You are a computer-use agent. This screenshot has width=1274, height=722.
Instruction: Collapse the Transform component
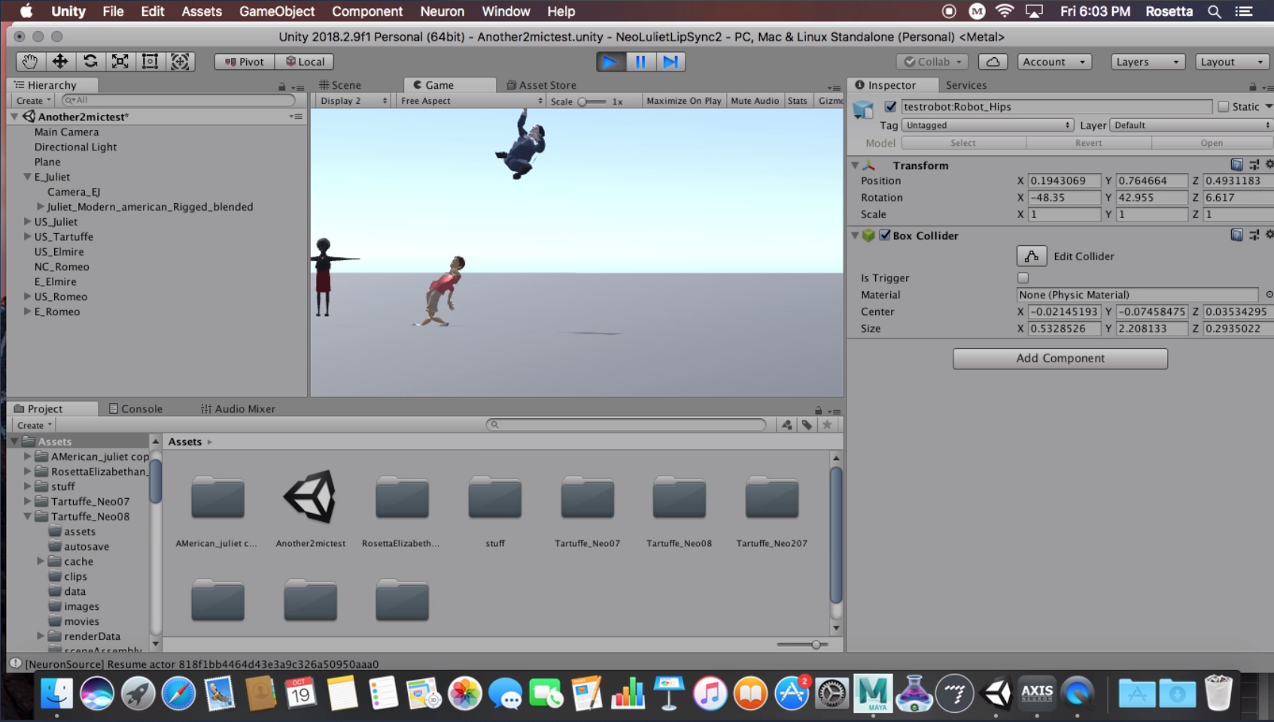[x=855, y=165]
